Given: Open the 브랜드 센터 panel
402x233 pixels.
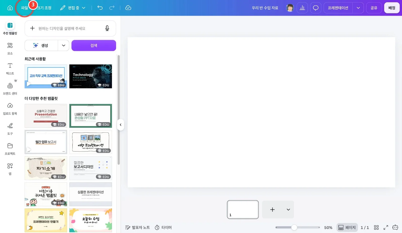Looking at the screenshot, I should pos(10,89).
